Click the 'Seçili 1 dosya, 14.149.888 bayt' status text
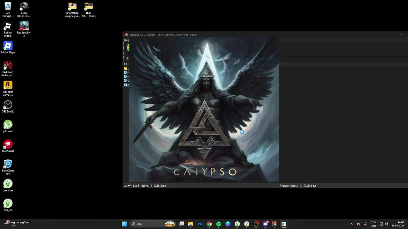Viewport: 408px width, 229px height. [x=149, y=186]
